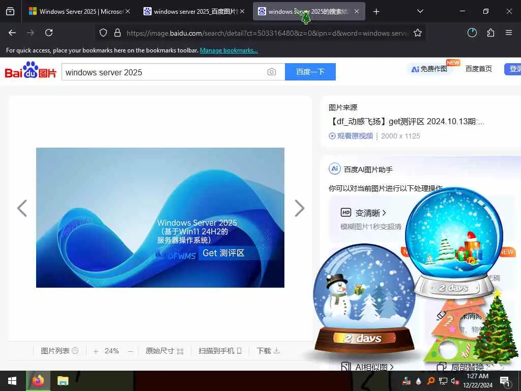521x391 pixels.
Task: Bookmark this page with star icon
Action: click(x=418, y=33)
